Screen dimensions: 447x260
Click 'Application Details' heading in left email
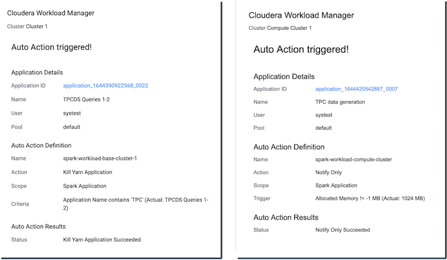(37, 72)
